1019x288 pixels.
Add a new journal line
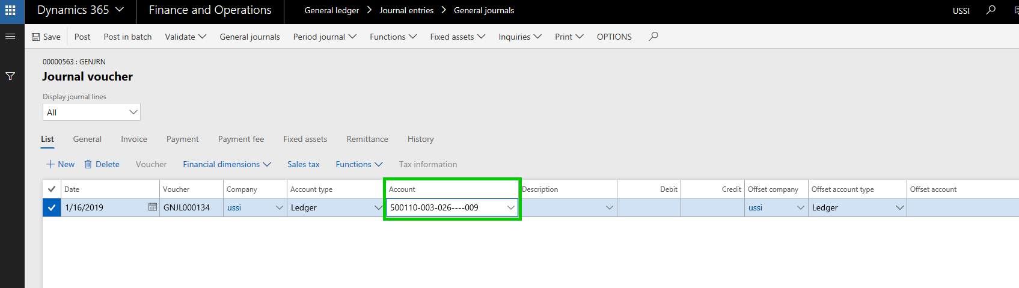(x=60, y=164)
